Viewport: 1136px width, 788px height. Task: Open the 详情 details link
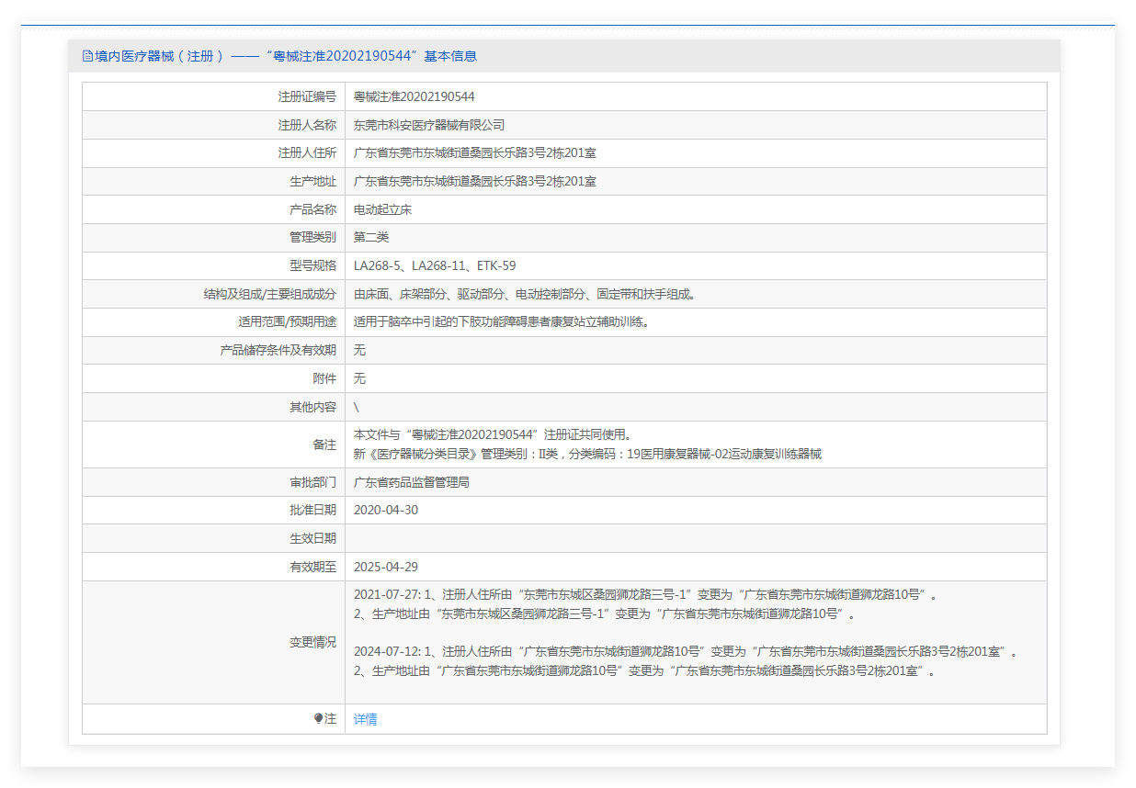[x=365, y=719]
